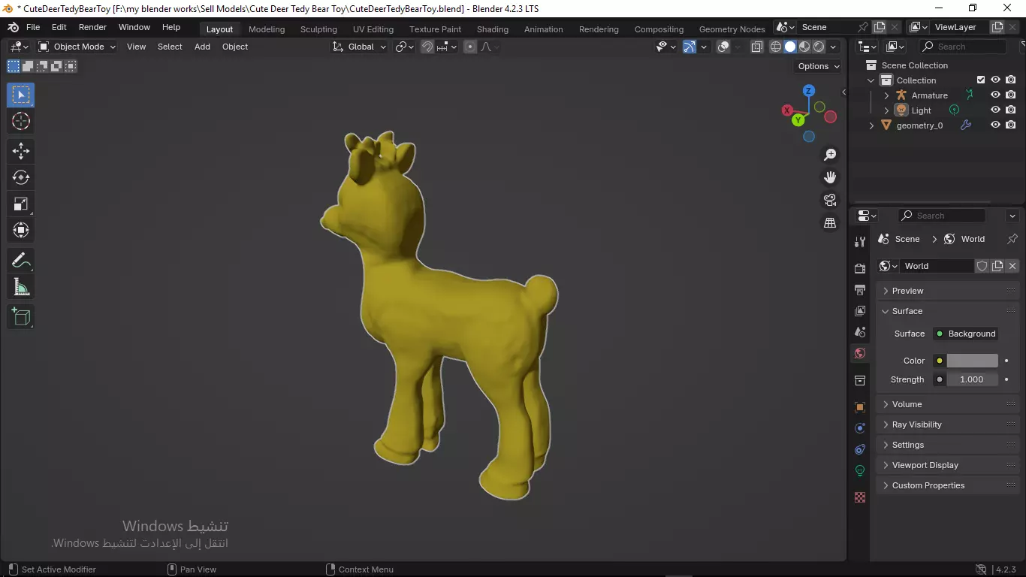Click the Z axis gizmo handle
The image size is (1026, 577).
(x=809, y=90)
